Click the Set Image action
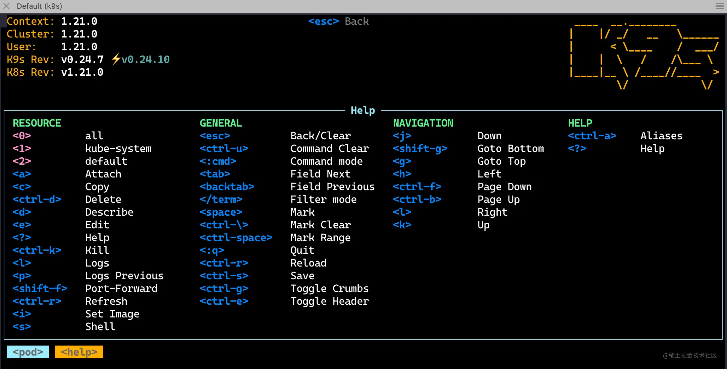The width and height of the screenshot is (727, 369). click(x=112, y=314)
